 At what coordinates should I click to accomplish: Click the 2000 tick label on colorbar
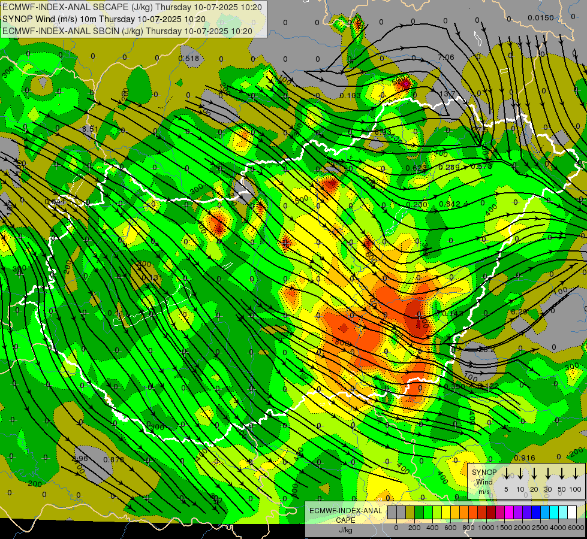(x=522, y=528)
